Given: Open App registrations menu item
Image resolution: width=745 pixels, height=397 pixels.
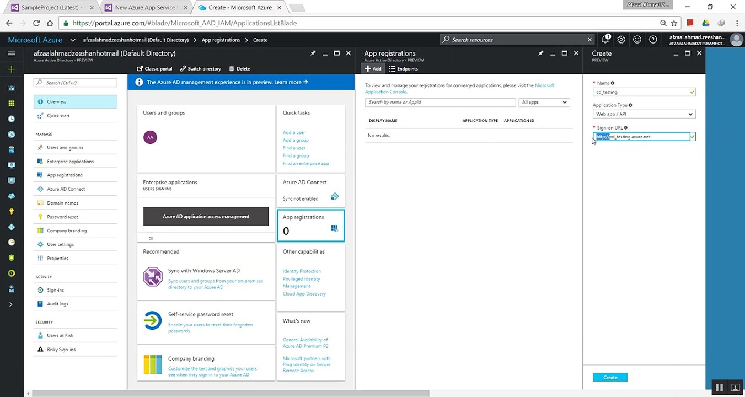Looking at the screenshot, I should point(75,175).
